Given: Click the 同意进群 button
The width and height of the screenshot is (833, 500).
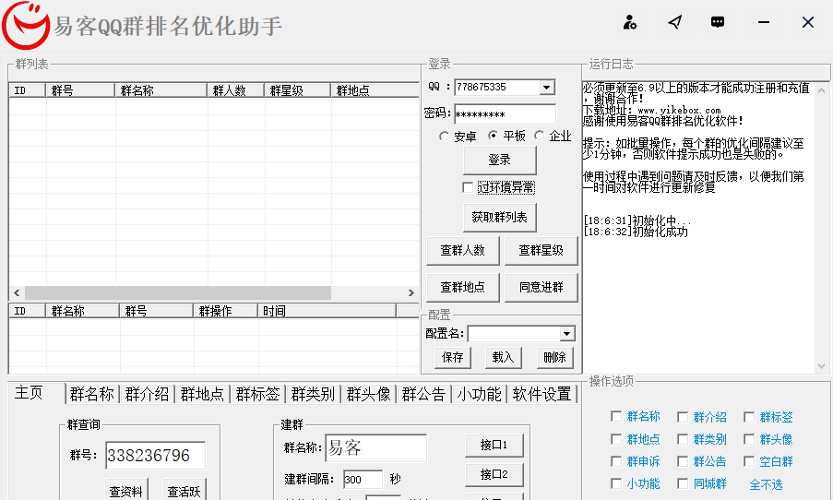Looking at the screenshot, I should point(541,288).
